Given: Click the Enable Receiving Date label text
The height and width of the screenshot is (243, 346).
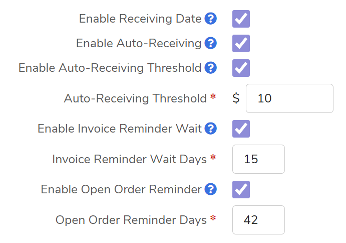Looking at the screenshot, I should 140,19.
